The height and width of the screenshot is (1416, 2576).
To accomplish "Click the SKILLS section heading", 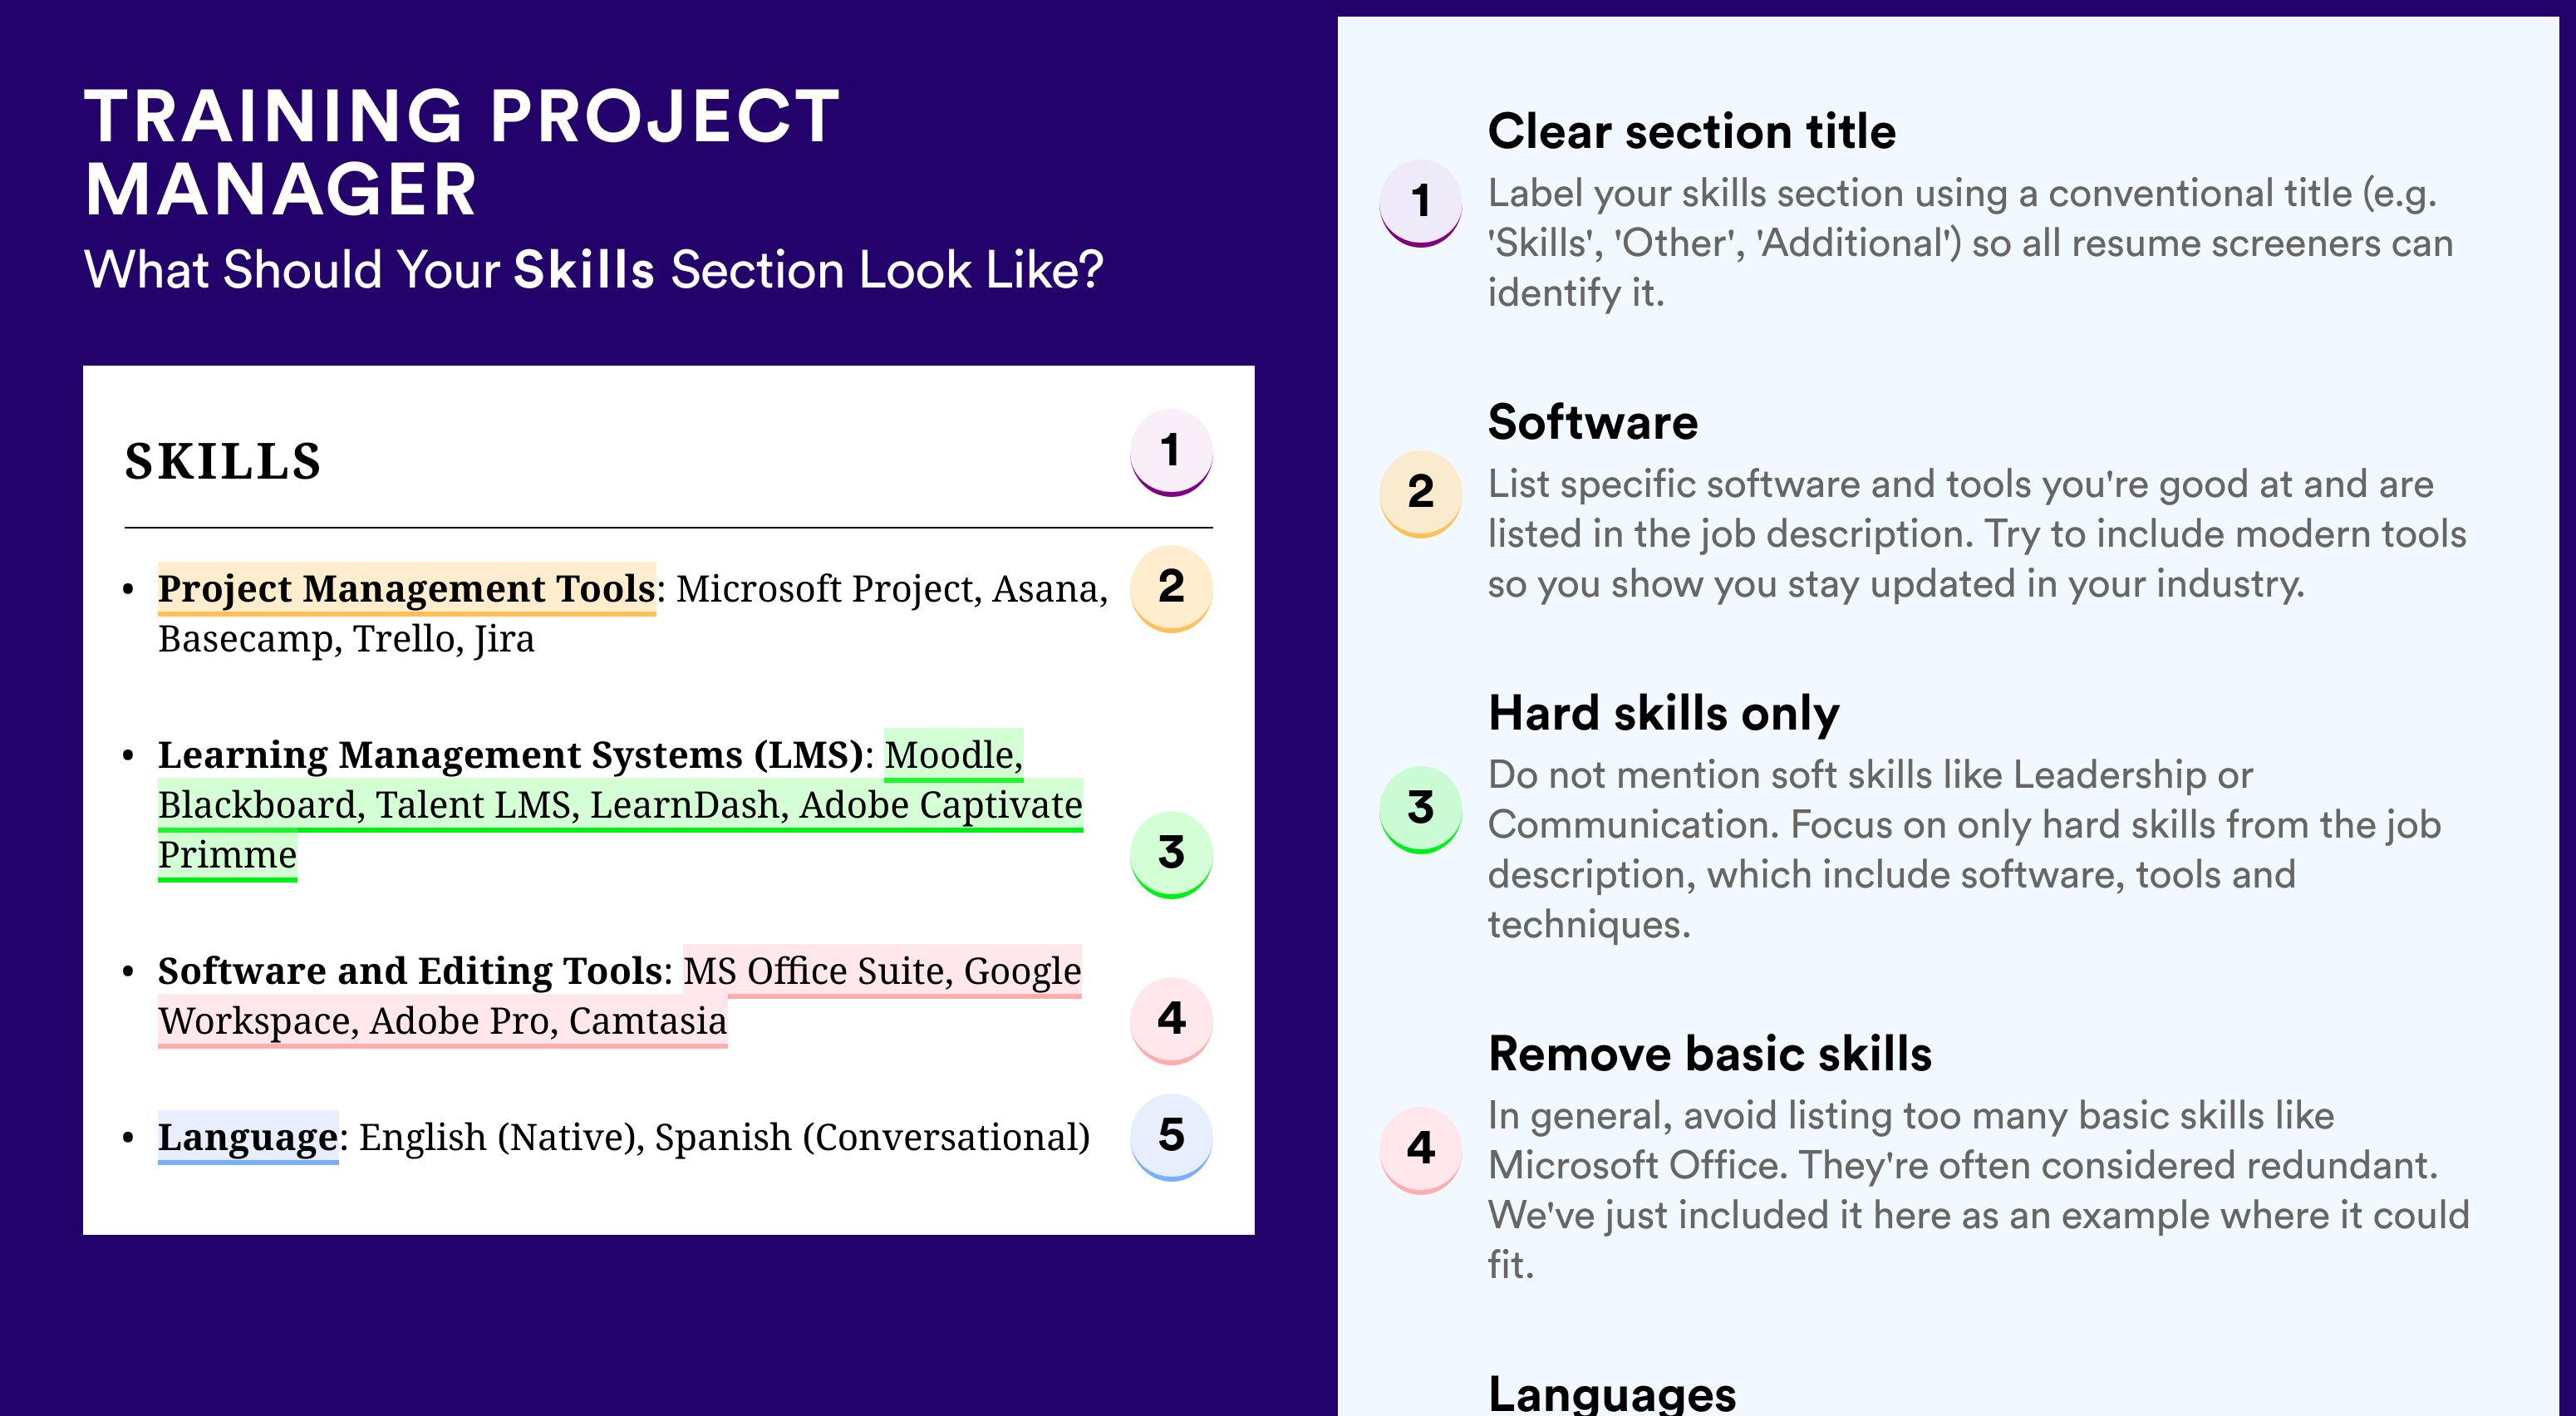I will (223, 462).
